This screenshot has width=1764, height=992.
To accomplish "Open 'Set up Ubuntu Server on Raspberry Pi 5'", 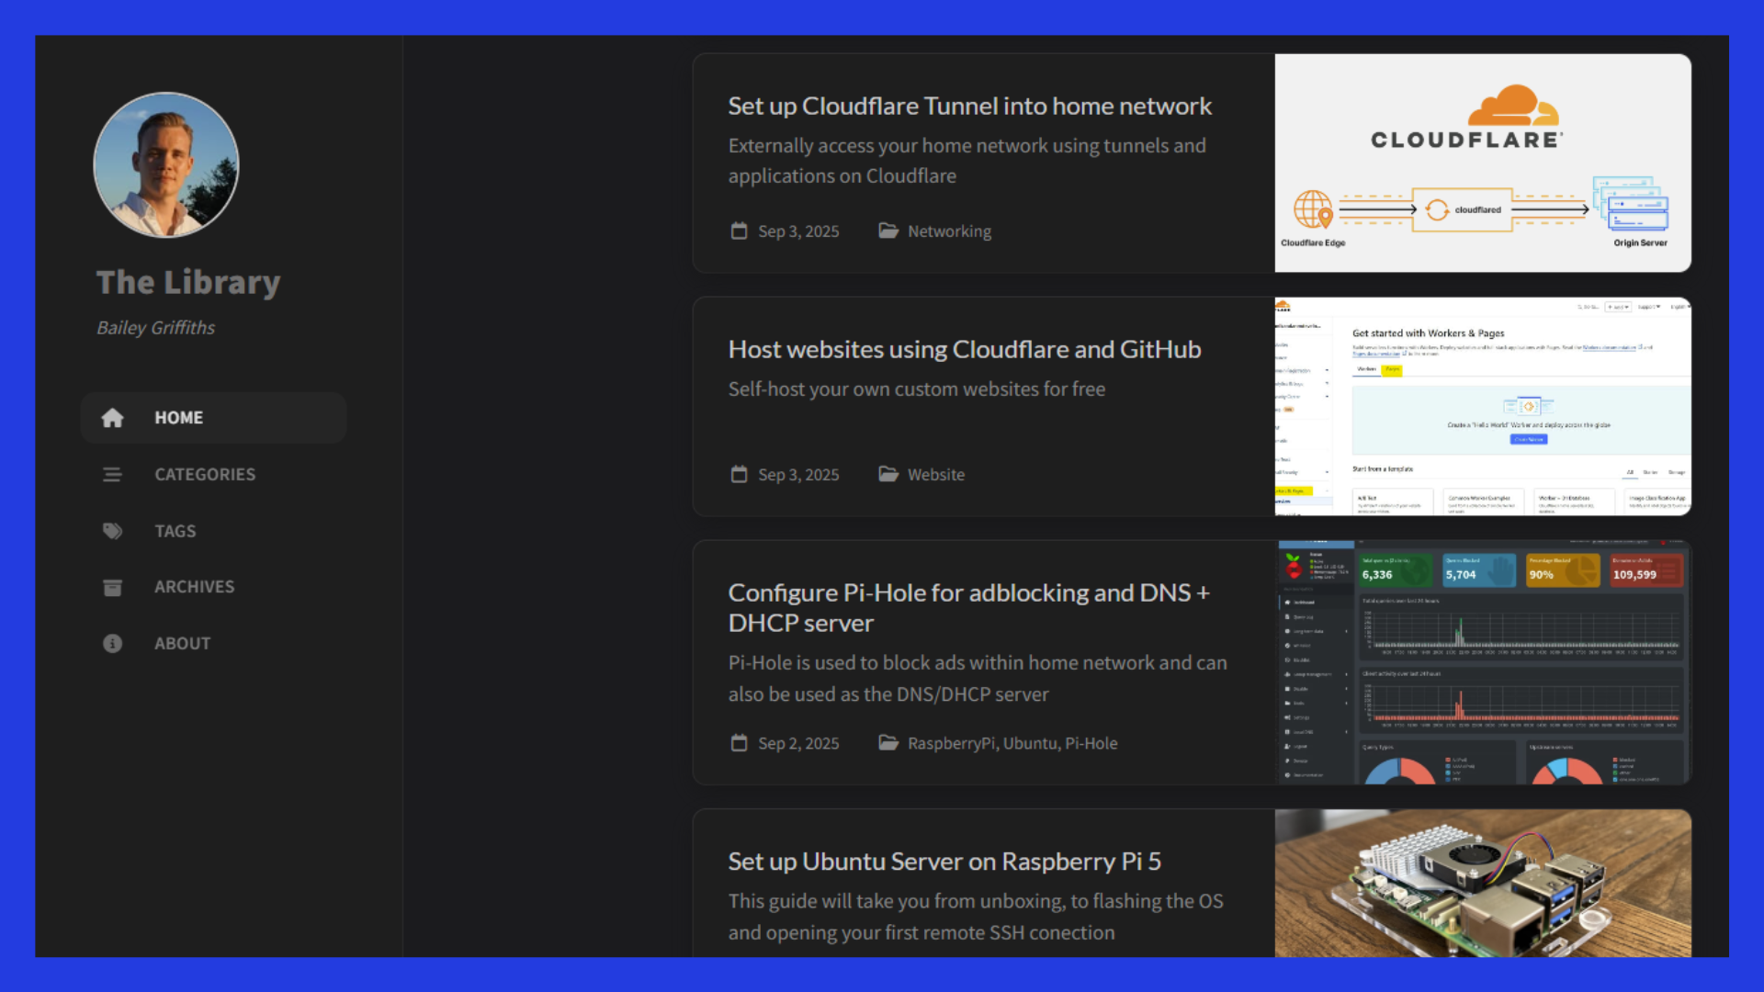I will pos(944,862).
